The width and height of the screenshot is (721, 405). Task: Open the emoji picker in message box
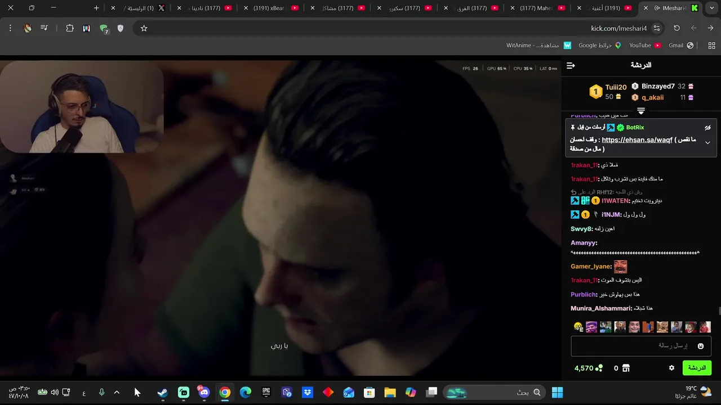[701, 346]
